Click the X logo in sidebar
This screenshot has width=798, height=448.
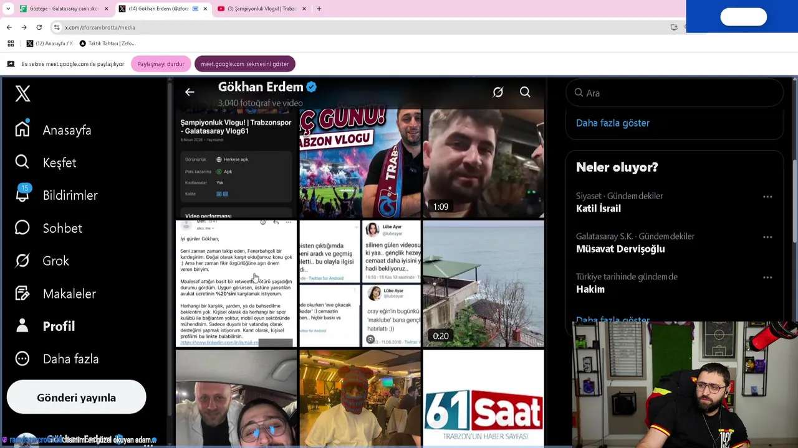(x=22, y=93)
